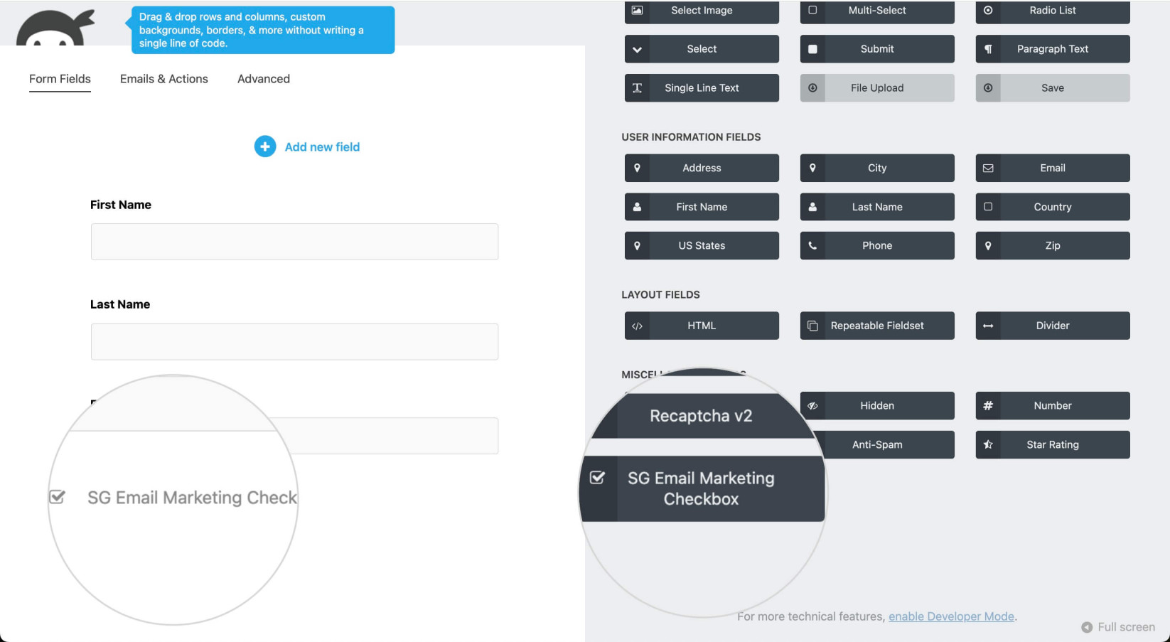Add a Select Image field
The width and height of the screenshot is (1170, 642).
click(x=702, y=11)
